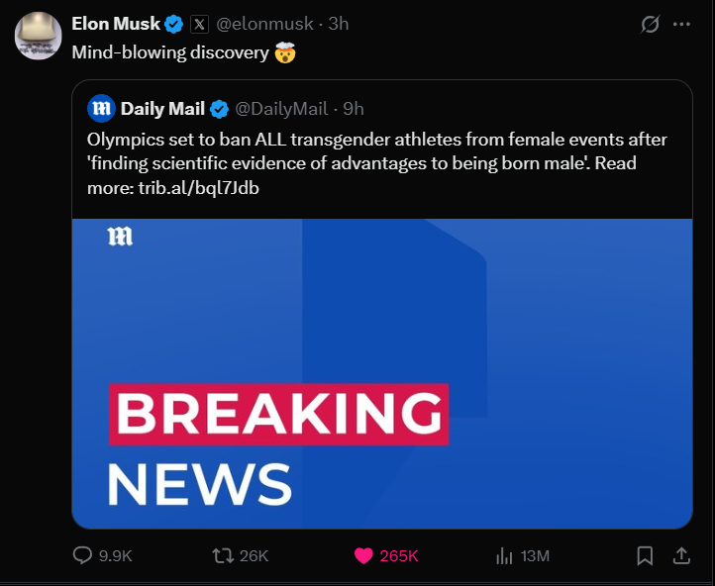Open view analytics showing 13M
The image size is (715, 586).
[505, 556]
